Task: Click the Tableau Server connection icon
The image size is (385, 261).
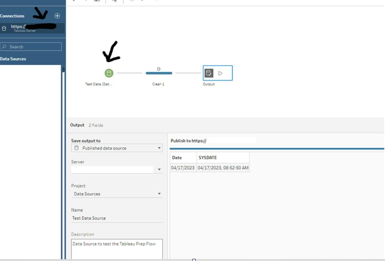Action: [x=3, y=27]
